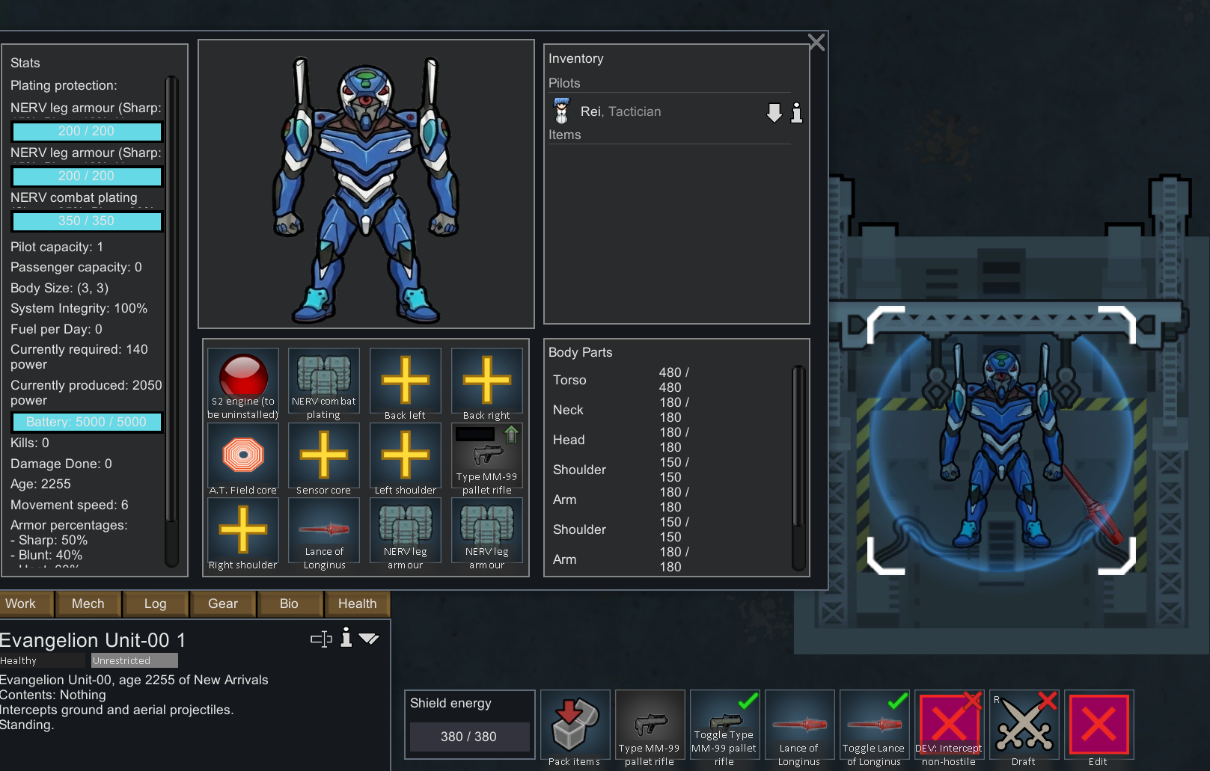Select equipped Type MM-99 pallet rifle slot
Screen dimensions: 1210x771
coord(487,458)
